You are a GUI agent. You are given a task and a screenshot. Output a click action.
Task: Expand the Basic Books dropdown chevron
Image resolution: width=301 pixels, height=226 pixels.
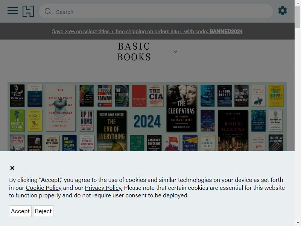175,52
